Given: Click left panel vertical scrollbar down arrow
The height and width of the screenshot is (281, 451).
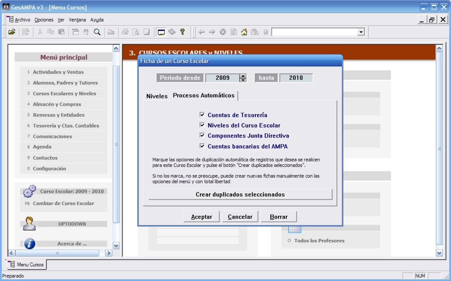Looking at the screenshot, I should point(116,246).
